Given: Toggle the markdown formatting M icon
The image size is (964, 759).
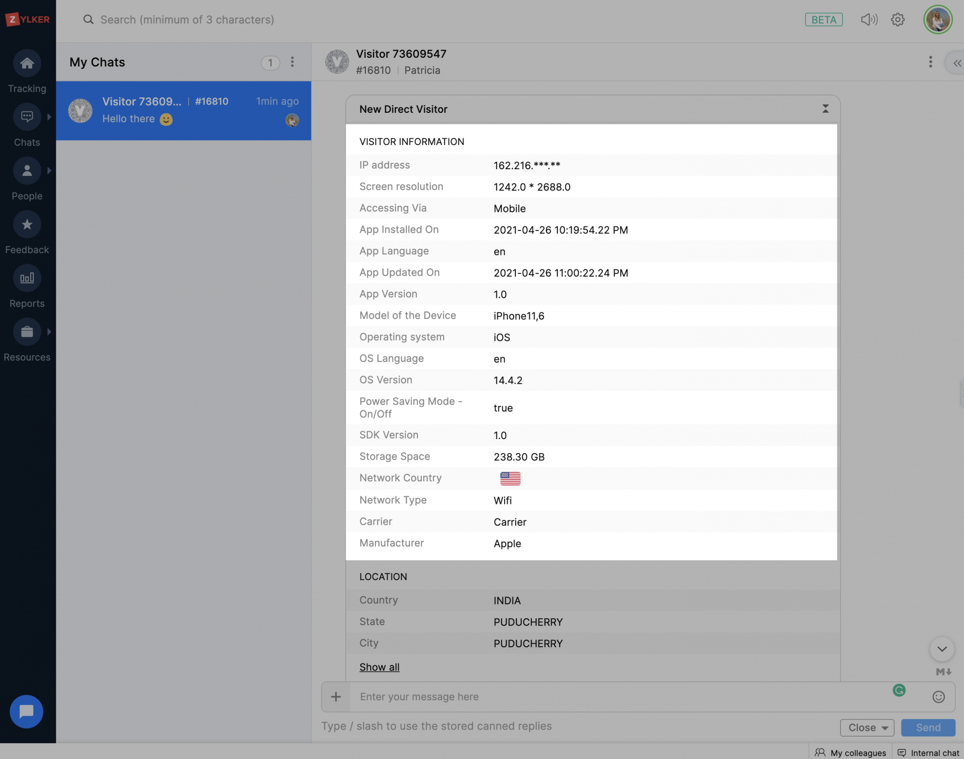Looking at the screenshot, I should [x=943, y=672].
